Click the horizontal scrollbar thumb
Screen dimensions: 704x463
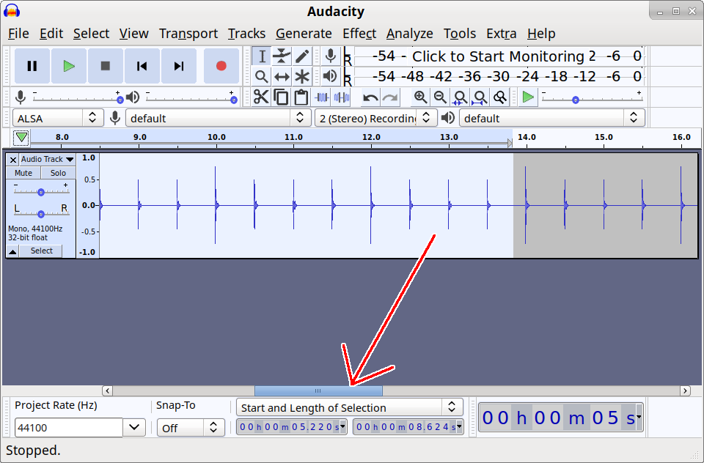(x=318, y=390)
